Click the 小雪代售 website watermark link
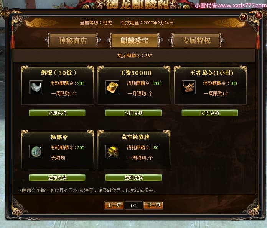The height and width of the screenshot is (228, 267). click(x=231, y=5)
